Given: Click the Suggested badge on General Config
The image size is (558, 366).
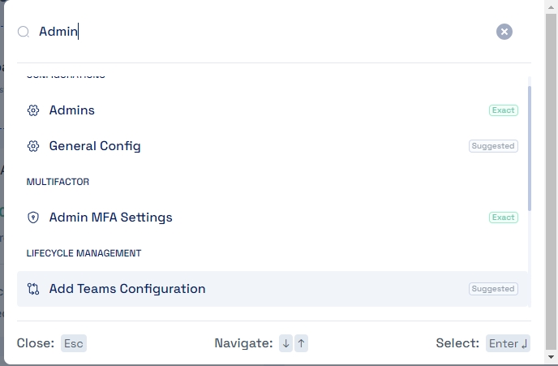Looking at the screenshot, I should (x=493, y=146).
